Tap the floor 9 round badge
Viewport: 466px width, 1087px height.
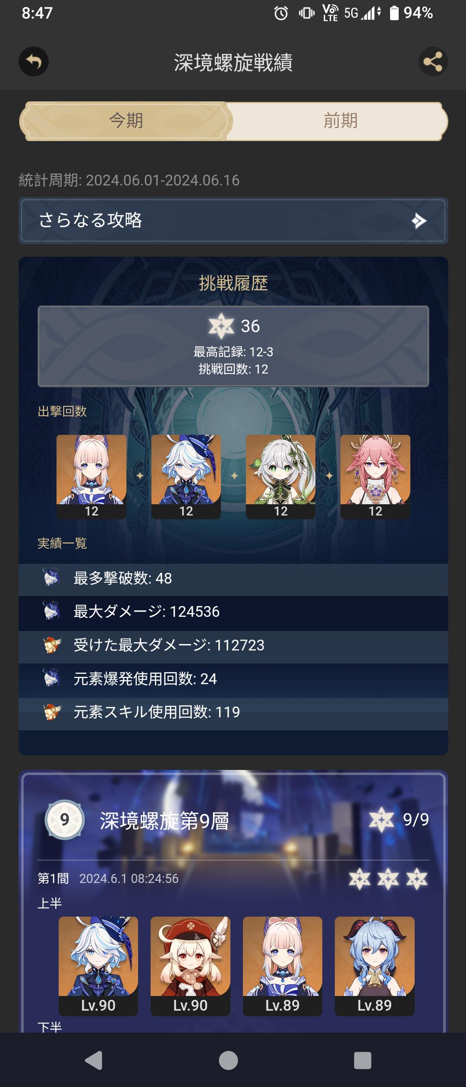(x=65, y=820)
